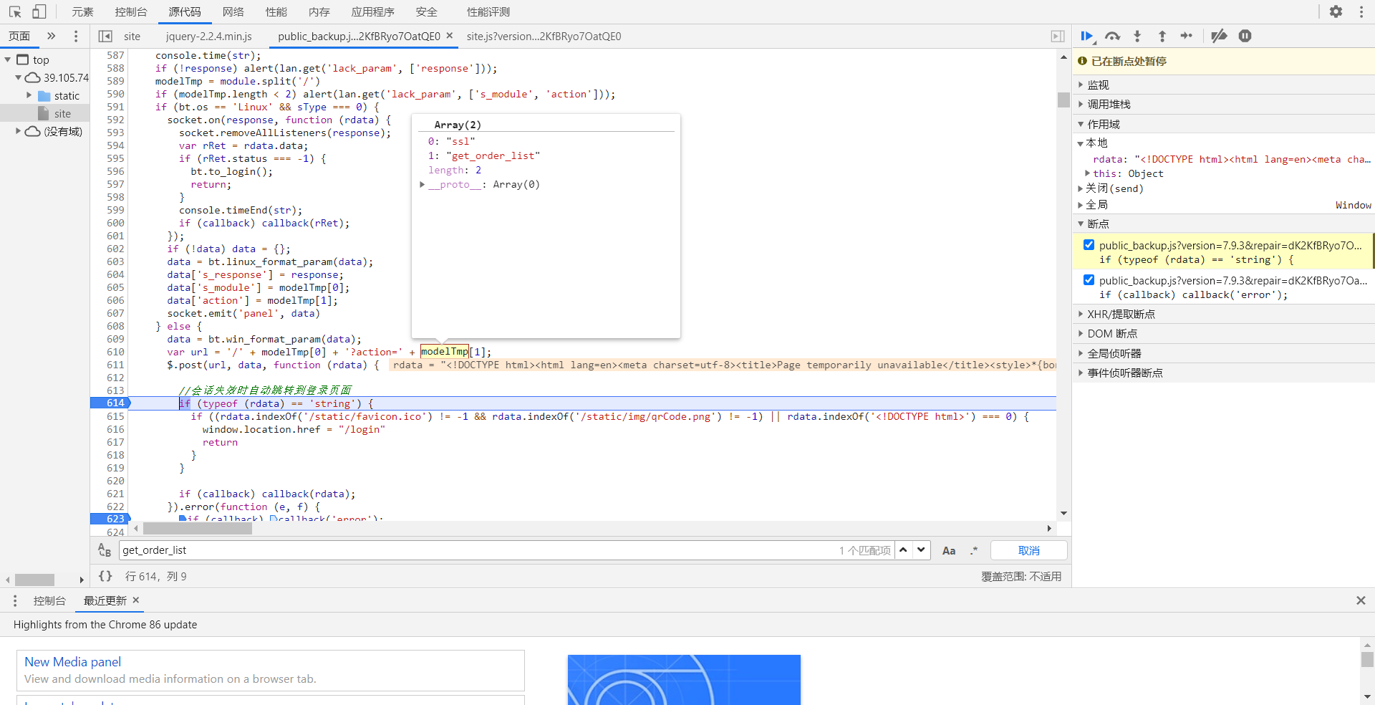Resume script execution
1375x705 pixels.
[1087, 36]
